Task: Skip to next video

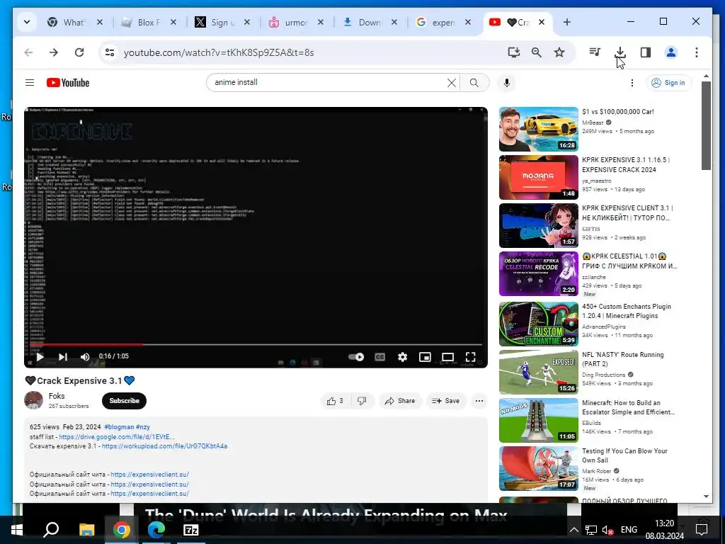Action: (62, 357)
